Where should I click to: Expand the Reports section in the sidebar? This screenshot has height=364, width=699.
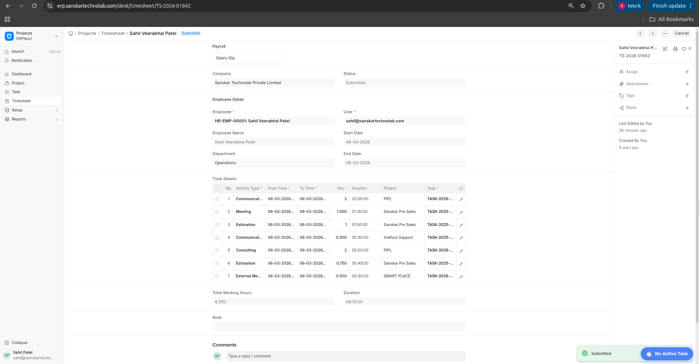coord(57,119)
